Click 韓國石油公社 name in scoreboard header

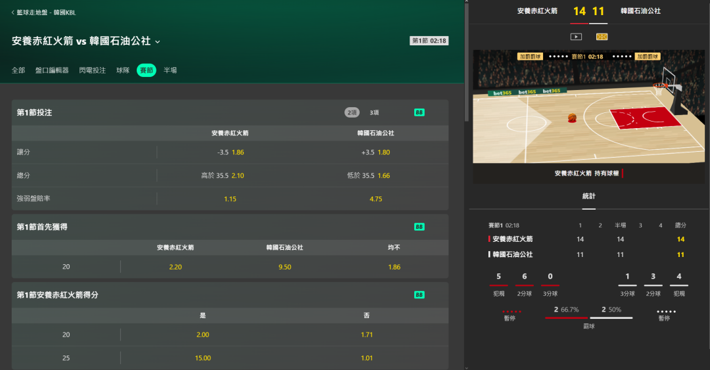pyautogui.click(x=641, y=11)
